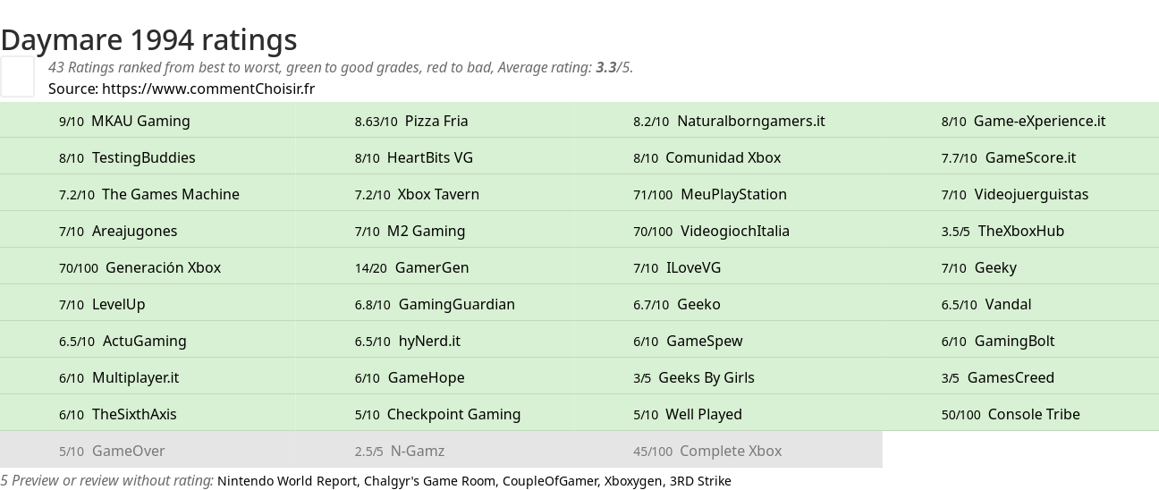This screenshot has width=1159, height=490.
Task: Open the commentChoisir.fr source link
Action: tap(207, 89)
